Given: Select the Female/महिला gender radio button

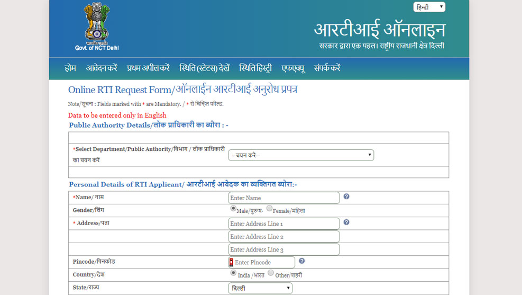Looking at the screenshot, I should coord(269,209).
